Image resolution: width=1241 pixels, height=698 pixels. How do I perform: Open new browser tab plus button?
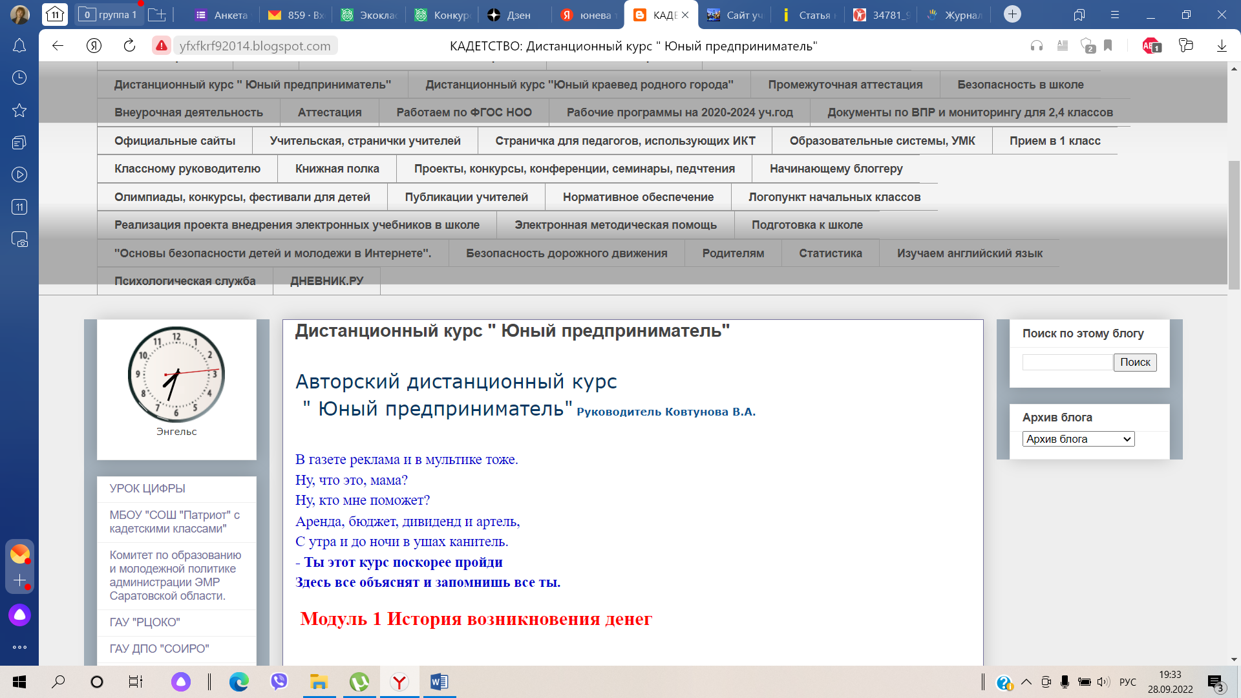1012,14
